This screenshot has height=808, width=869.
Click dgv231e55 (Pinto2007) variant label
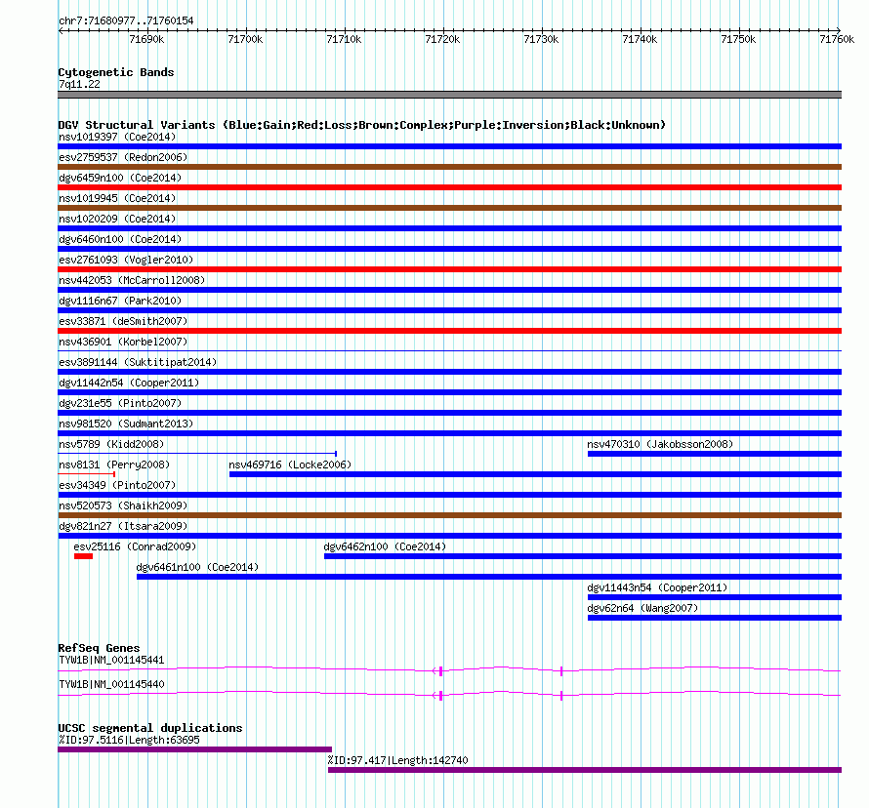[120, 403]
